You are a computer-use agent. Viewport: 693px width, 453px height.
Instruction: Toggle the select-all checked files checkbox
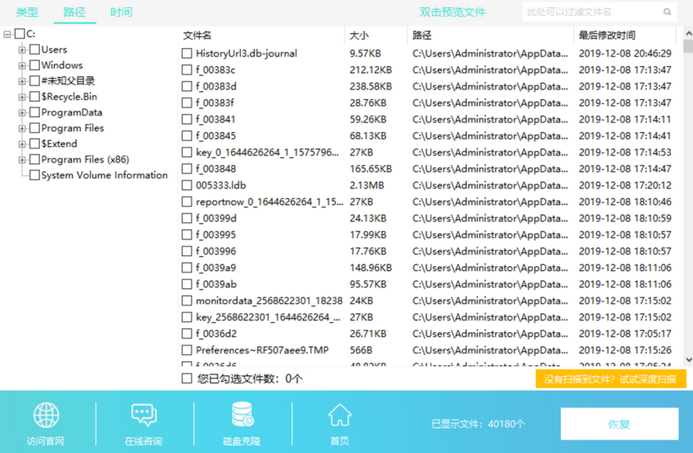coord(187,378)
